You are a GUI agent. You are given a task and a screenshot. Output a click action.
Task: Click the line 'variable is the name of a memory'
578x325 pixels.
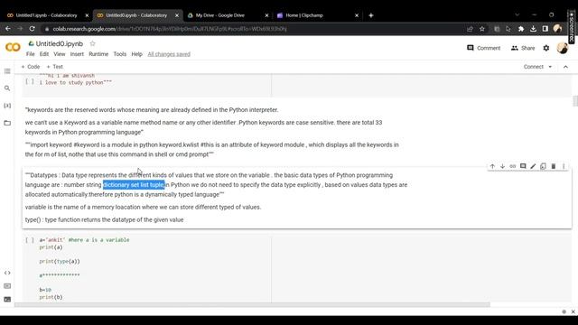[143, 208]
